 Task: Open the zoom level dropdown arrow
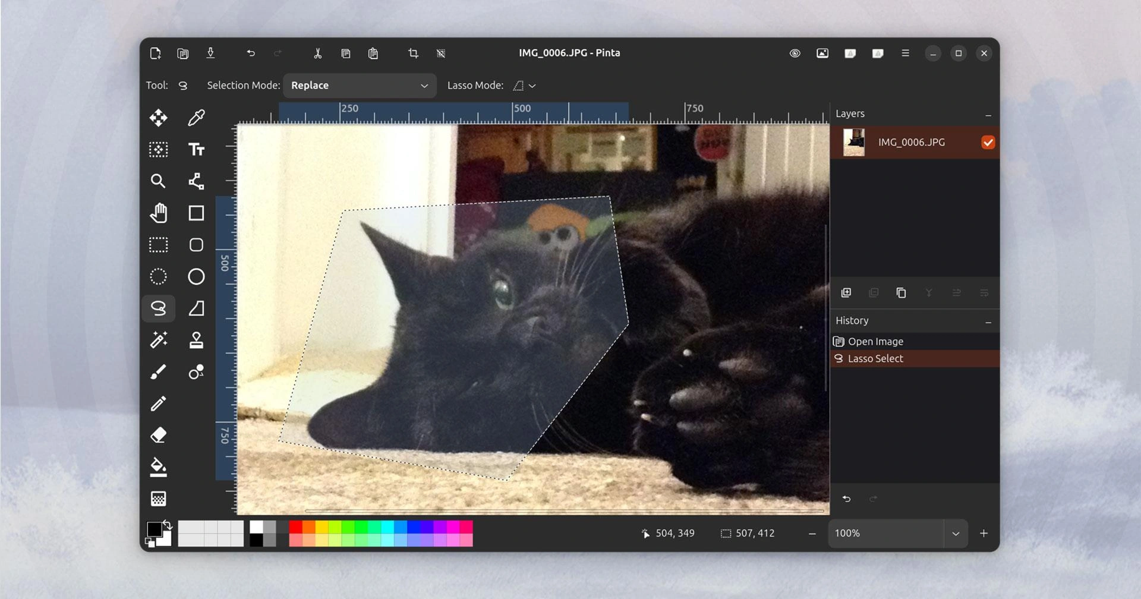point(955,534)
